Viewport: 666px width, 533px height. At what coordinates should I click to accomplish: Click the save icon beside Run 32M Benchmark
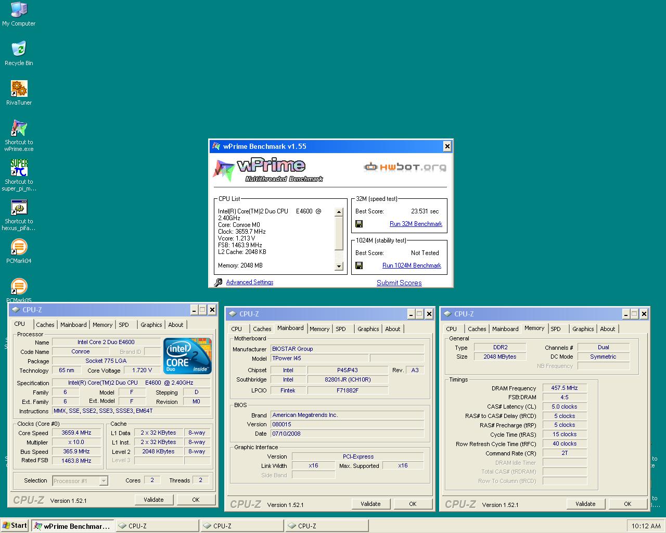pyautogui.click(x=359, y=224)
